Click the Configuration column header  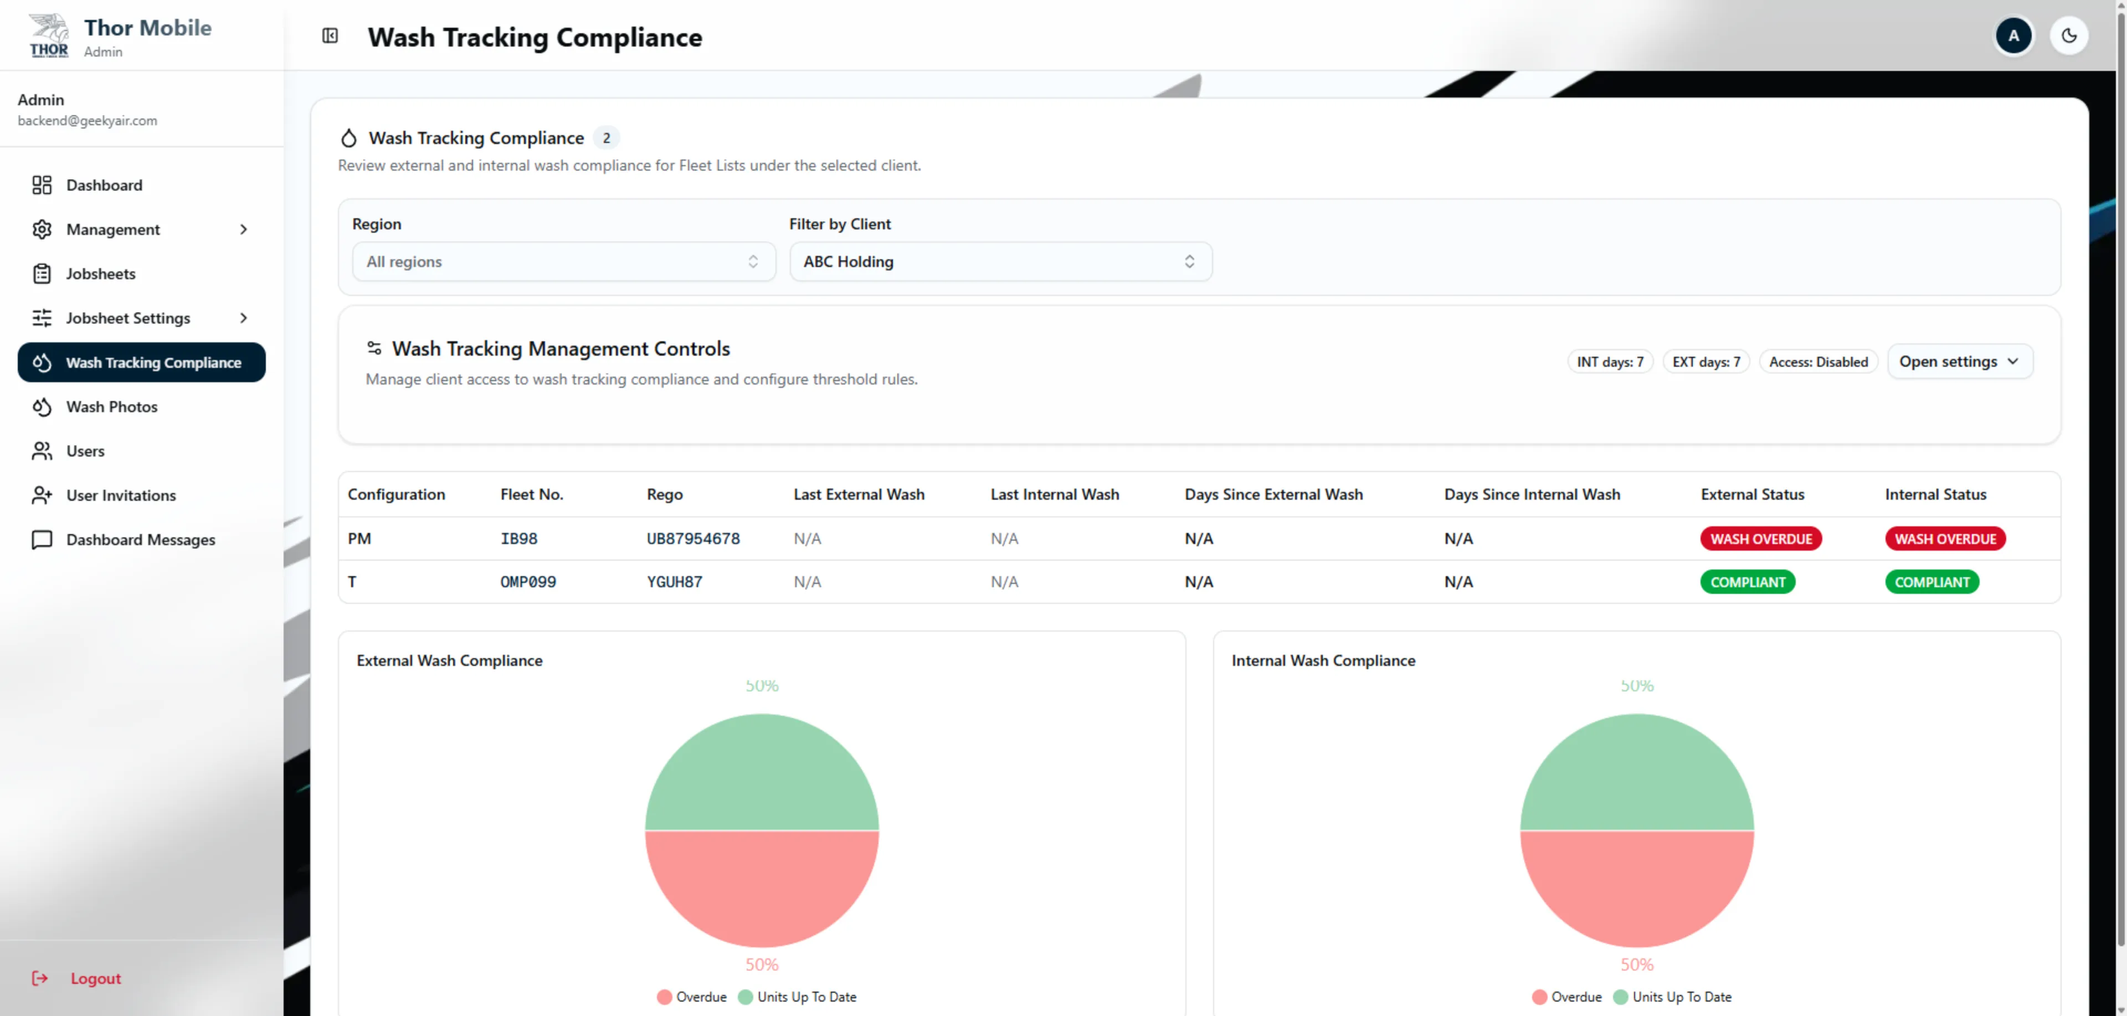pyautogui.click(x=397, y=494)
